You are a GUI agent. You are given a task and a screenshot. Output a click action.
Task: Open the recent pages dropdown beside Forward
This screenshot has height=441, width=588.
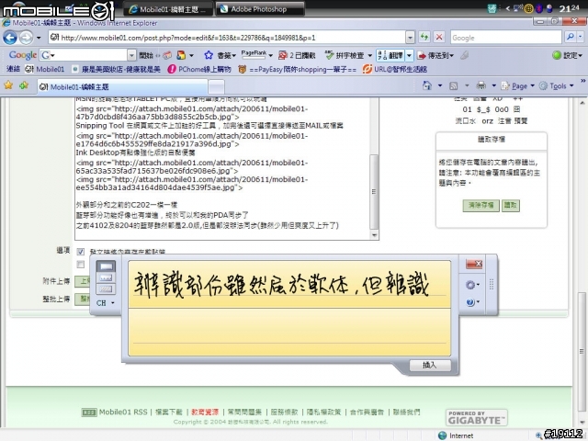click(x=39, y=38)
